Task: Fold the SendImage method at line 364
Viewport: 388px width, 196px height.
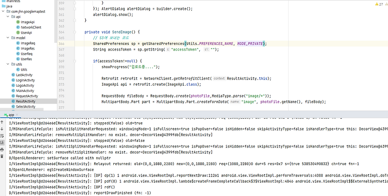Action: click(x=74, y=32)
